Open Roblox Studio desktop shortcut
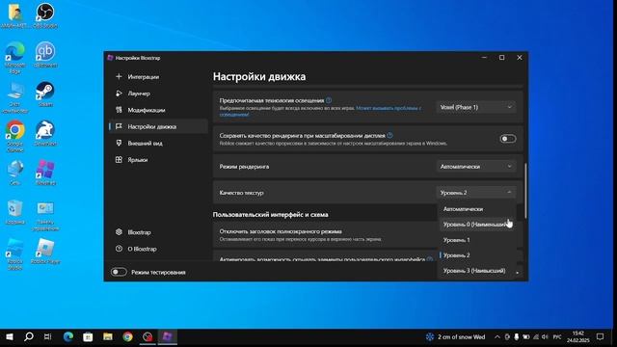 tap(15, 254)
